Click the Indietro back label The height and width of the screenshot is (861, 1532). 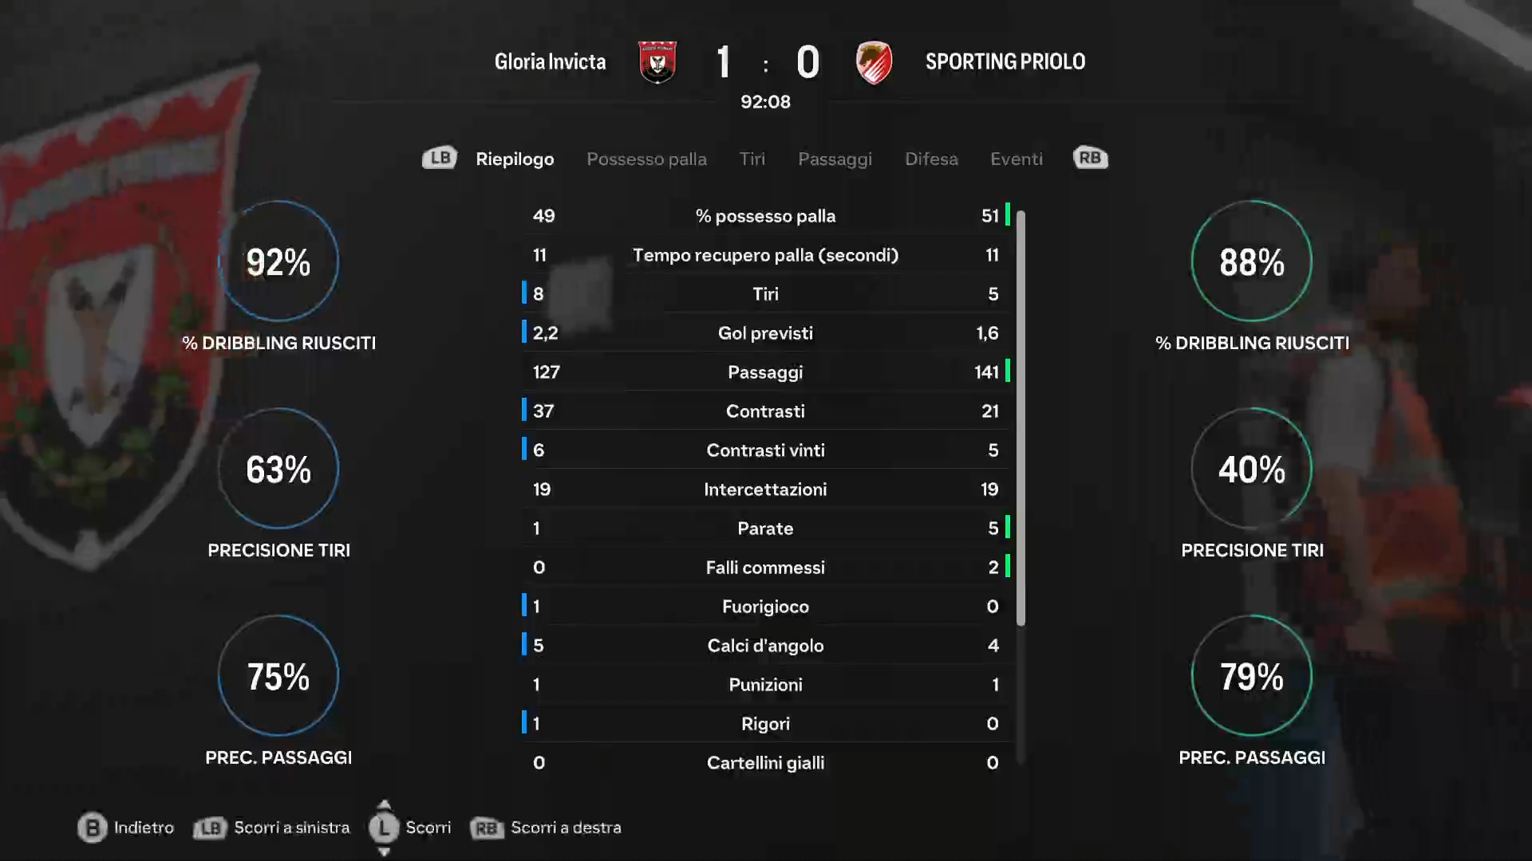click(x=144, y=828)
